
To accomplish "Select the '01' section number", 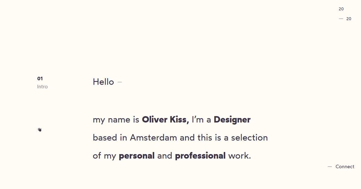I will pyautogui.click(x=40, y=79).
